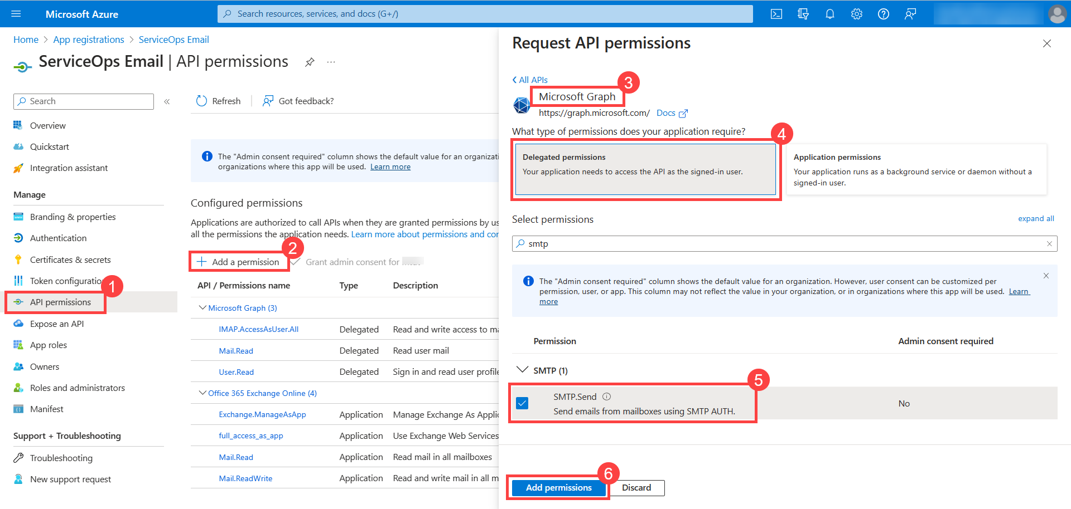
Task: Open the portal settings gear icon
Action: 856,14
